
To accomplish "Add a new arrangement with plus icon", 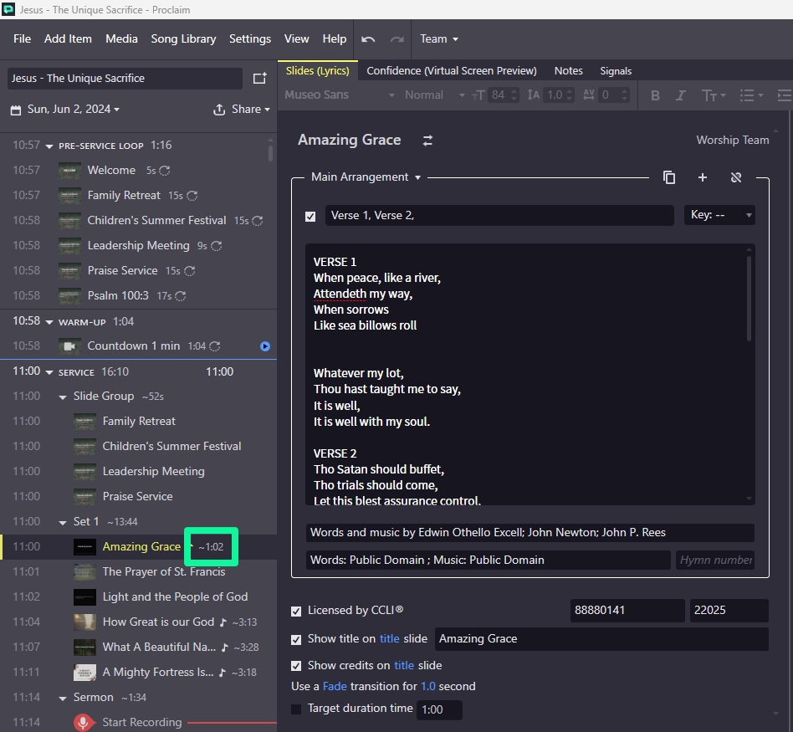I will [702, 177].
